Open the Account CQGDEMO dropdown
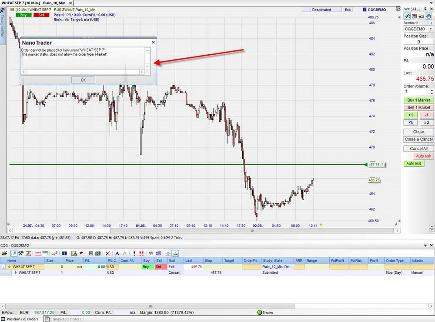 pos(431,29)
